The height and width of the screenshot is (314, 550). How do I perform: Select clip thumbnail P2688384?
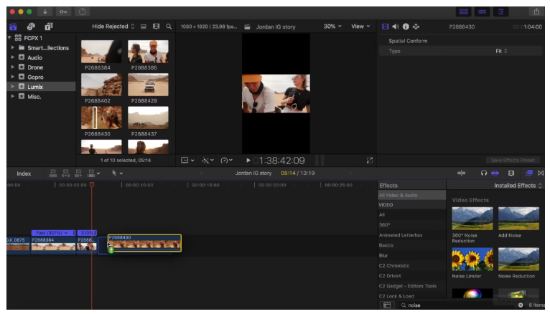[x=101, y=52]
